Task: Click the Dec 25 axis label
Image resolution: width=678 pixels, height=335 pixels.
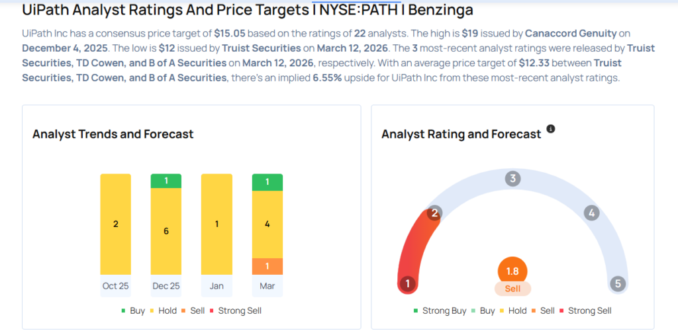Action: [166, 286]
